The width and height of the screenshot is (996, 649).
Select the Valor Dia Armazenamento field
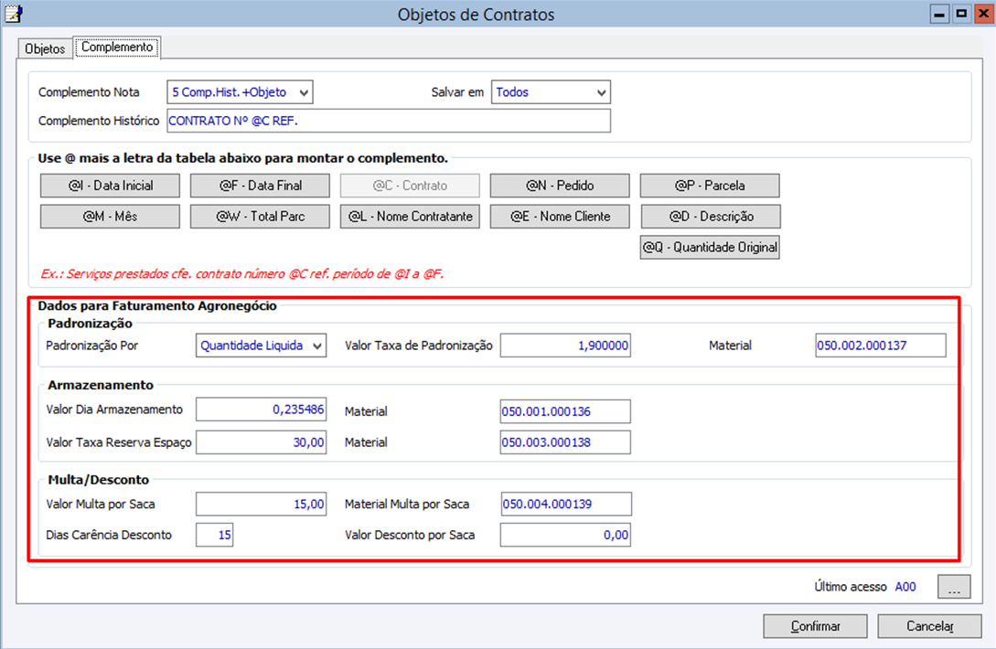tap(261, 410)
